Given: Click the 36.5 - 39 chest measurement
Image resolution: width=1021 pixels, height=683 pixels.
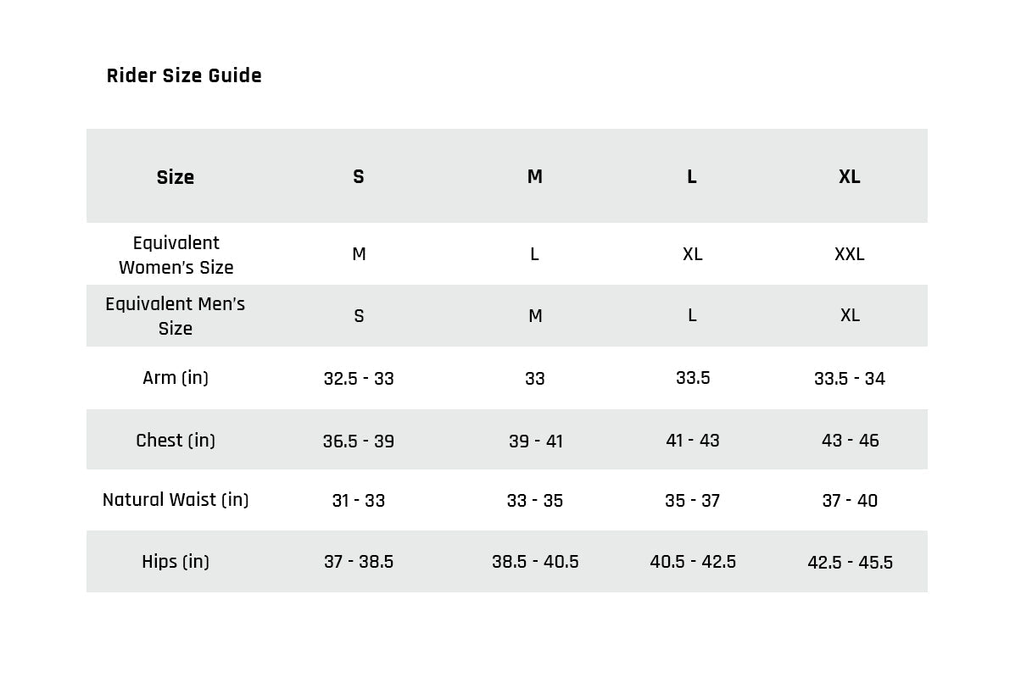Looking at the screenshot, I should click(359, 441).
